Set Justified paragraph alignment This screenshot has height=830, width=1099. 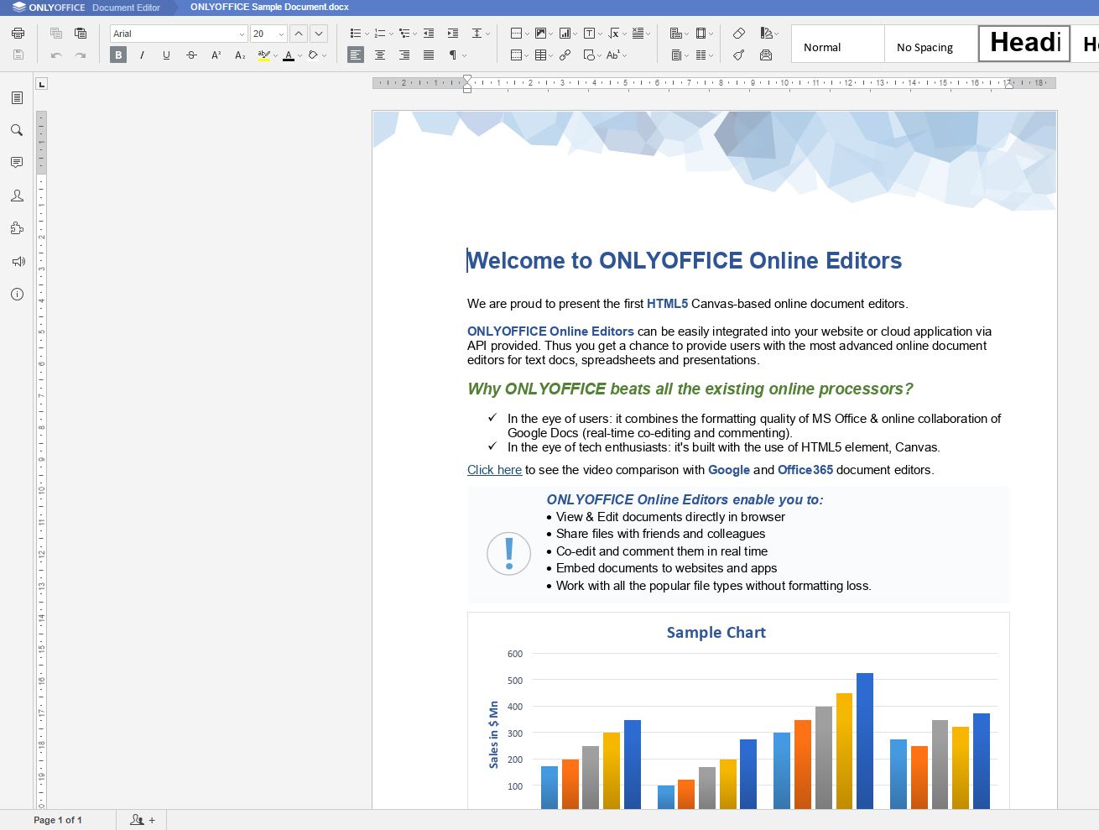click(x=429, y=55)
